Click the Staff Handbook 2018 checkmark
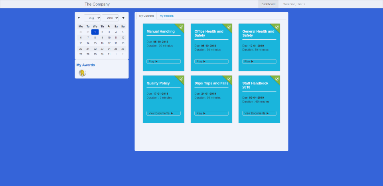 tap(277, 79)
